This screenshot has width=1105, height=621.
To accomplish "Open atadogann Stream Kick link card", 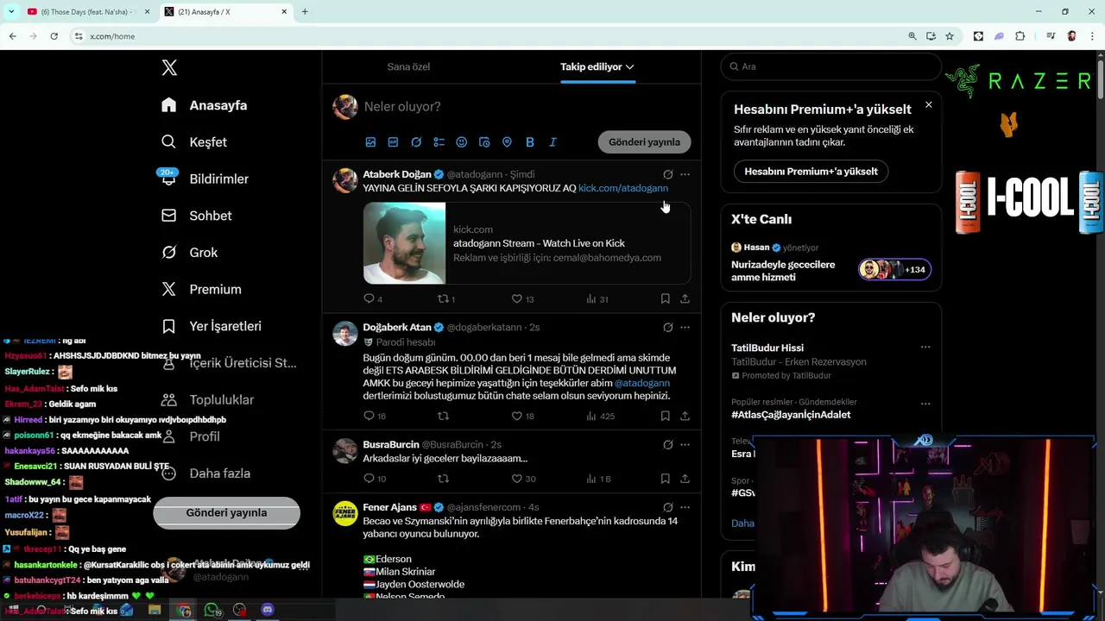I will click(x=527, y=243).
